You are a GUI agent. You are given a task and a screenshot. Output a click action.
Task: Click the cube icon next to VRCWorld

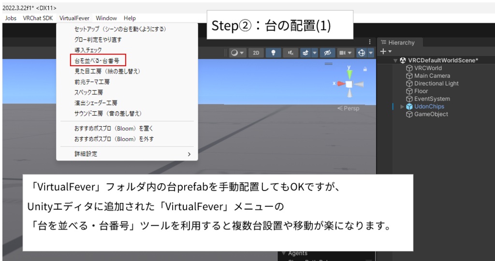[x=409, y=68]
